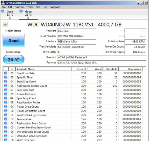Open the Disk menu
149x141 pixels.
38,7
